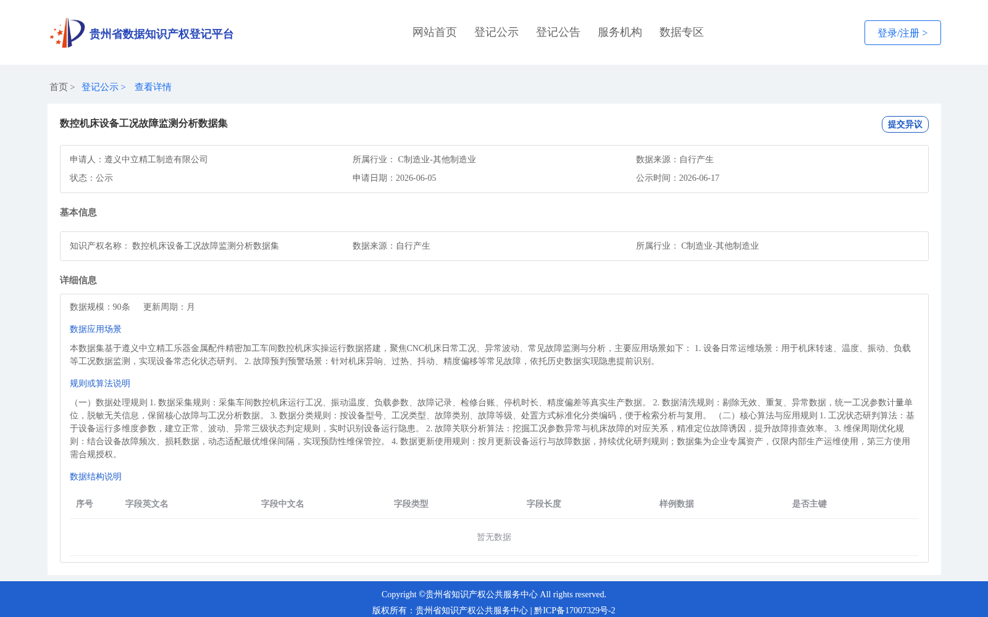988x617 pixels.
Task: Click the 样例数据 column header
Action: 677,503
